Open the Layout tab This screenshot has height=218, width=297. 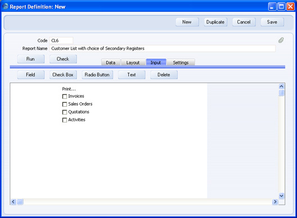pos(133,62)
